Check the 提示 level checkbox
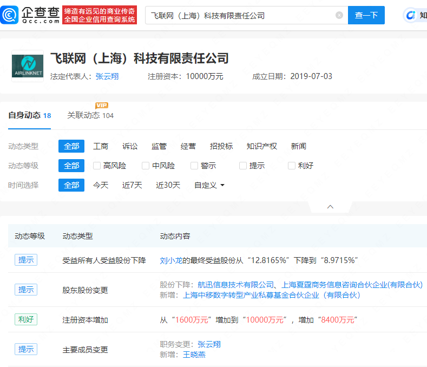 (x=243, y=166)
